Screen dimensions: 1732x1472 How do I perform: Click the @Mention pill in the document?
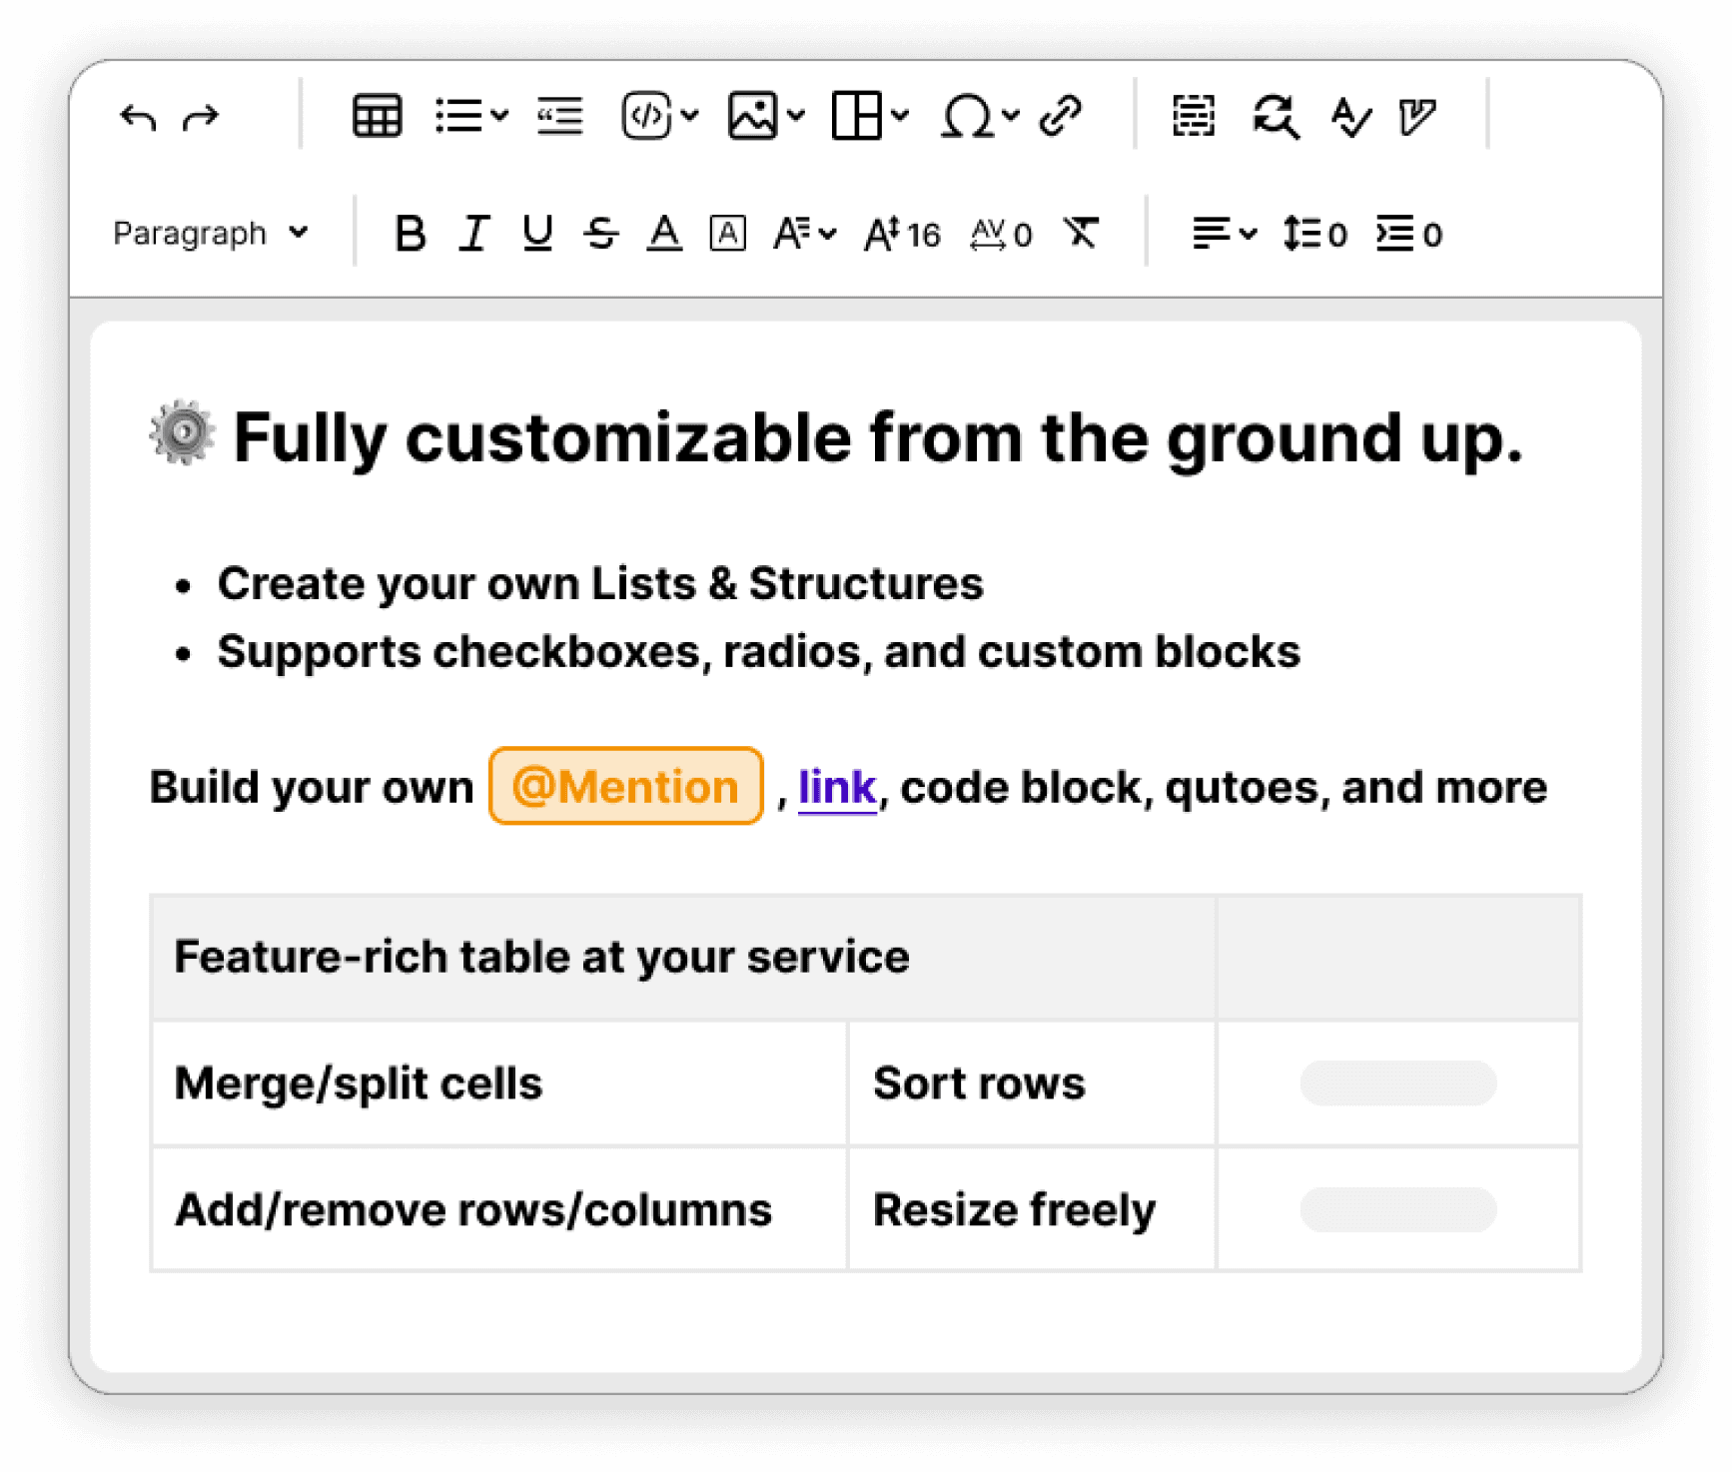tap(625, 786)
